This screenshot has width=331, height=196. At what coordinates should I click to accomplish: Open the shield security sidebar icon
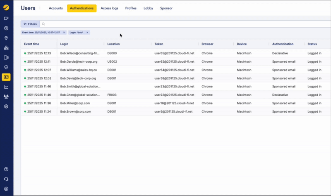(6, 67)
